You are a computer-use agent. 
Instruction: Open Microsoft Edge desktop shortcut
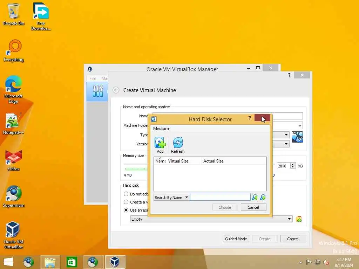pyautogui.click(x=14, y=89)
